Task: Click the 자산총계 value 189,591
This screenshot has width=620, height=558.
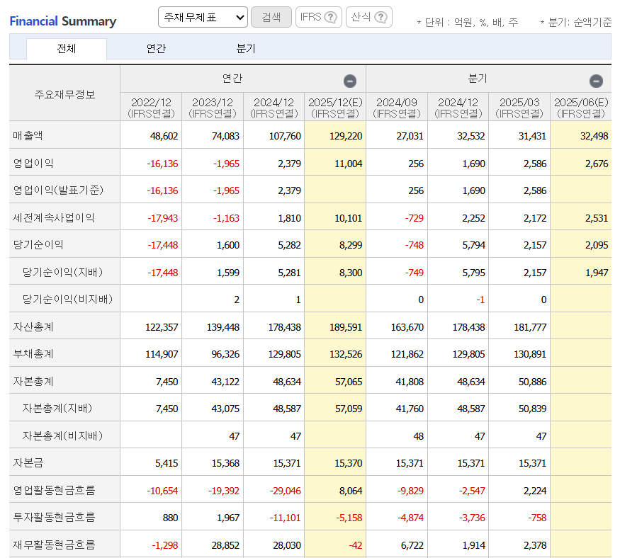Action: (346, 327)
